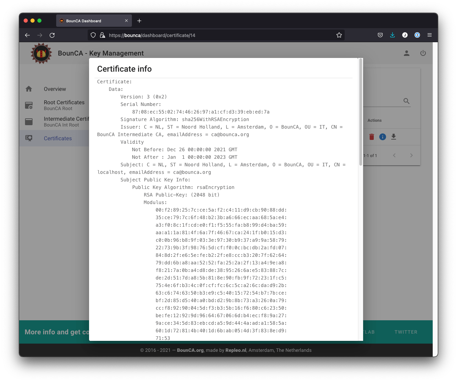The height and width of the screenshot is (382, 457).
Task: Click the BounCA - Key Management title
Action: 101,53
